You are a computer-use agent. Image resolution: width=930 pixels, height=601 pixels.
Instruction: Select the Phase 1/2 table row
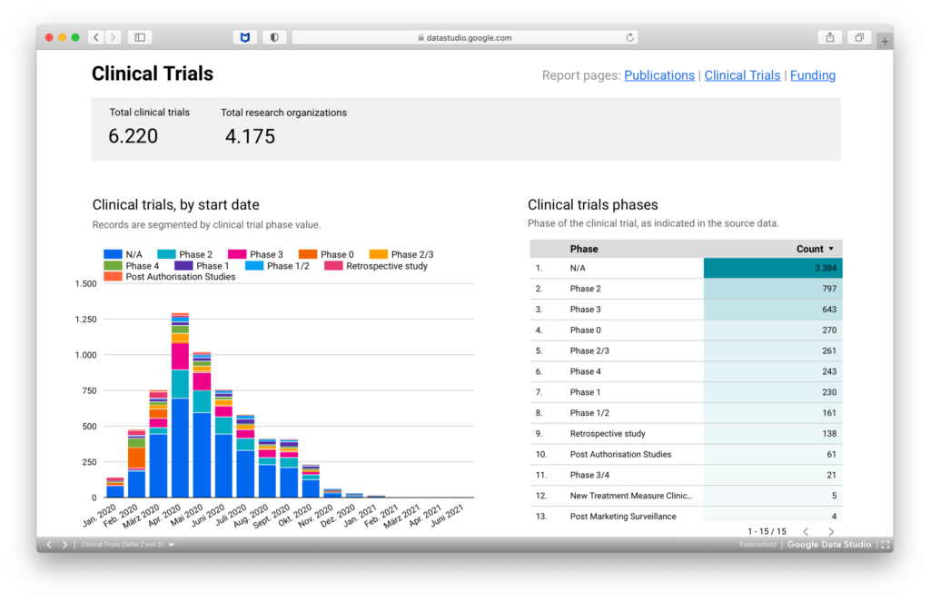[x=686, y=413]
